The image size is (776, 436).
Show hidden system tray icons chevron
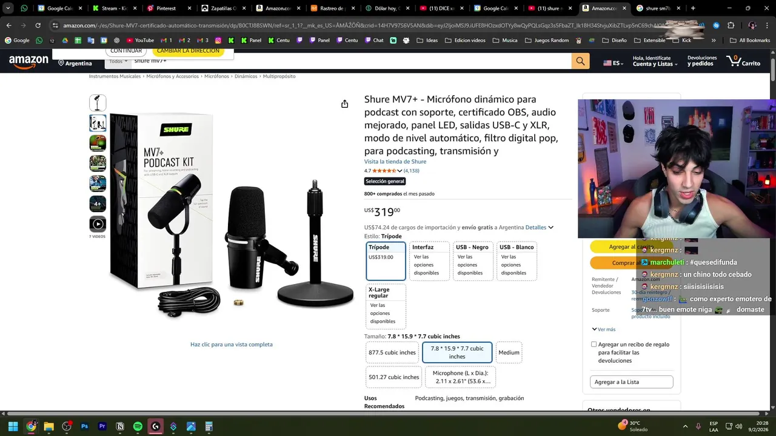(x=685, y=426)
